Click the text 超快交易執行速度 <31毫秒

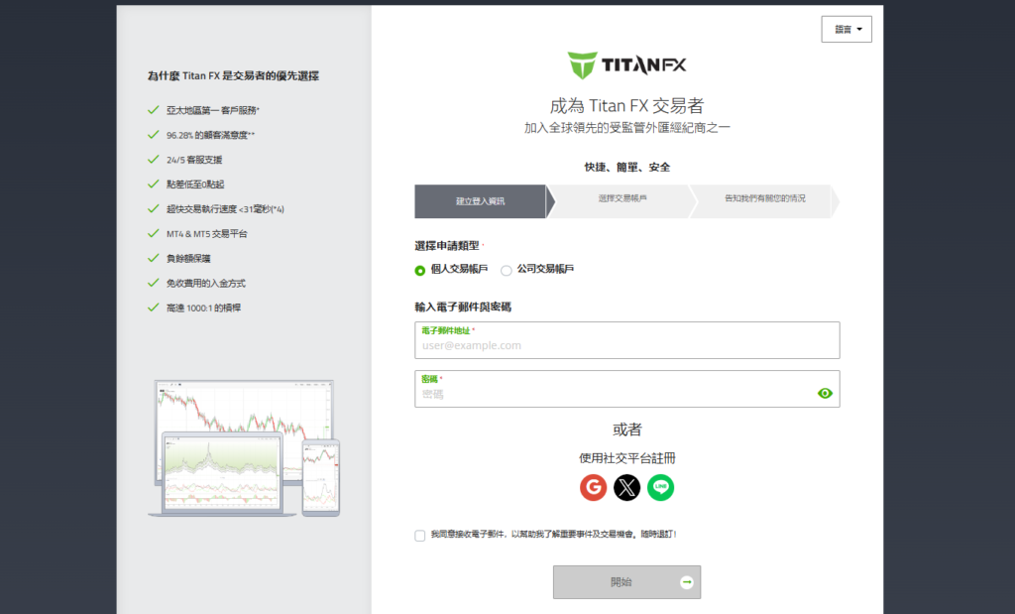click(225, 209)
